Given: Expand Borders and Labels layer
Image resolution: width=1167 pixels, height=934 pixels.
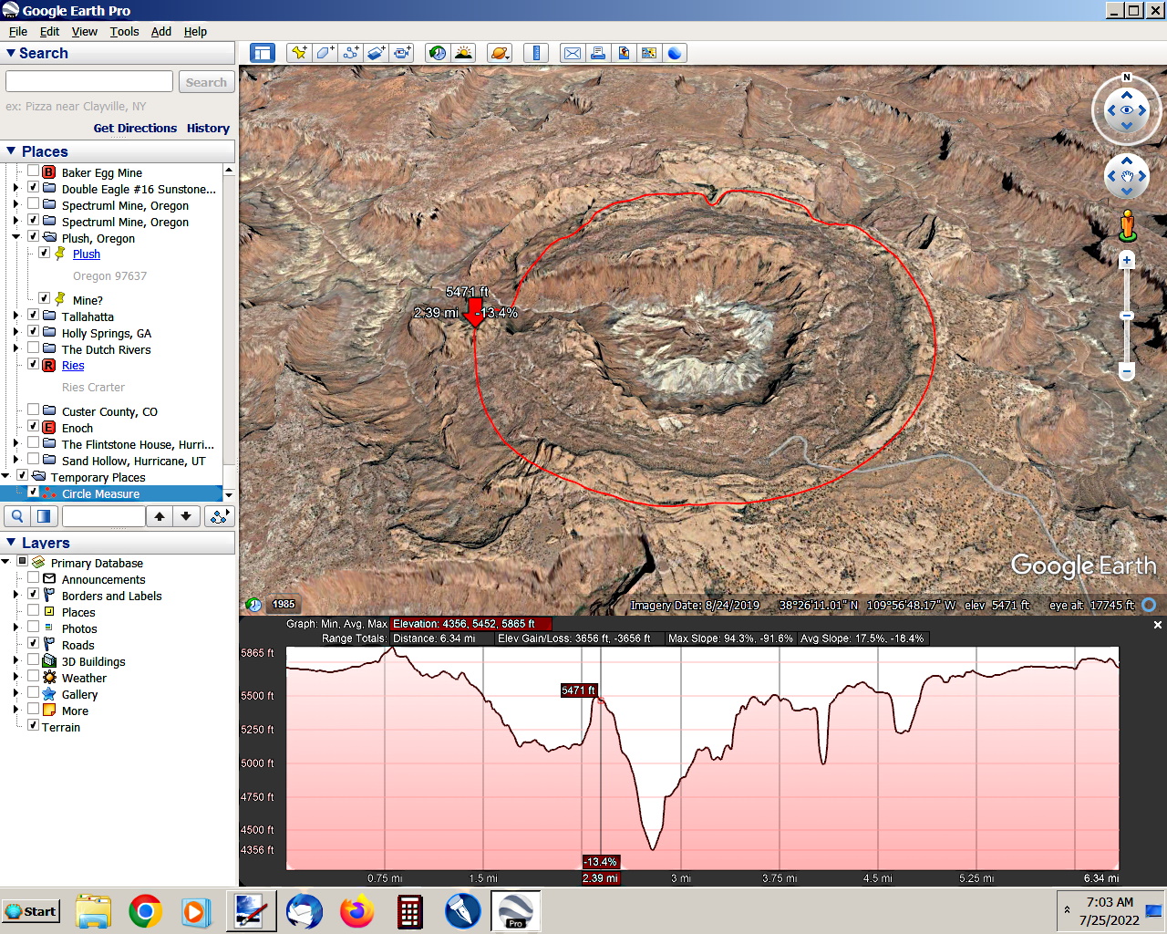Looking at the screenshot, I should (15, 595).
